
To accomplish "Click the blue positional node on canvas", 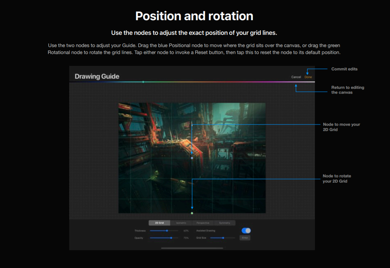I will [x=192, y=158].
